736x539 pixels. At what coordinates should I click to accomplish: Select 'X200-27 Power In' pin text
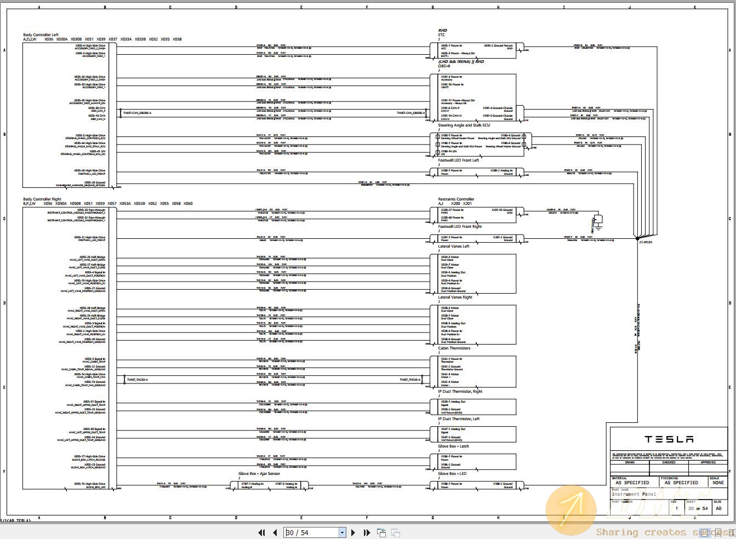(452, 210)
